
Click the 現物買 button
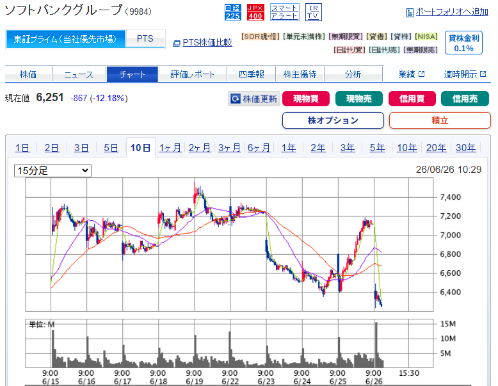(305, 99)
